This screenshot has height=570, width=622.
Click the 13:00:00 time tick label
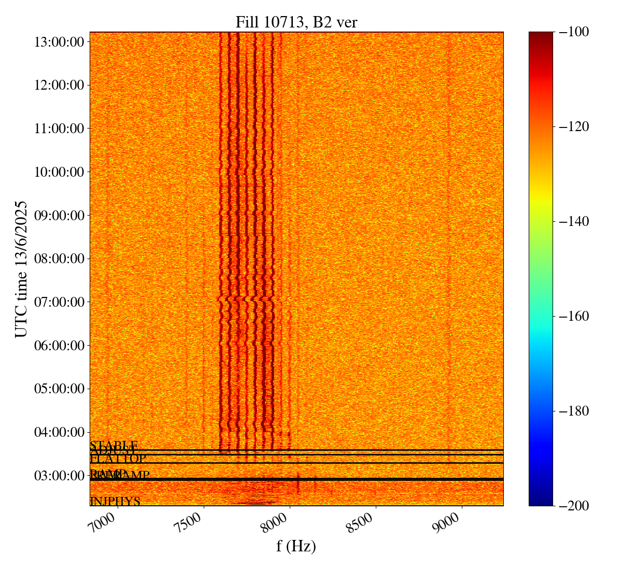(x=59, y=42)
